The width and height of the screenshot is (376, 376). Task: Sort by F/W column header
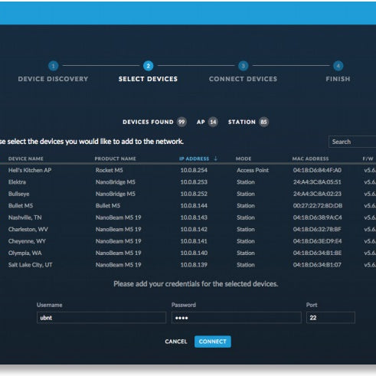pos(368,159)
